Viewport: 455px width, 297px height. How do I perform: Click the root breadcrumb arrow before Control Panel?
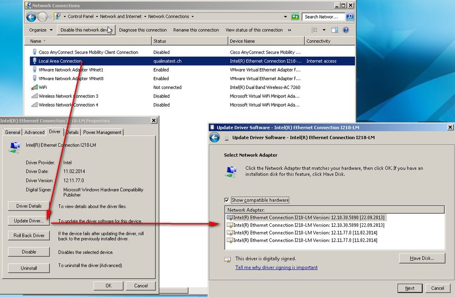[x=64, y=16]
